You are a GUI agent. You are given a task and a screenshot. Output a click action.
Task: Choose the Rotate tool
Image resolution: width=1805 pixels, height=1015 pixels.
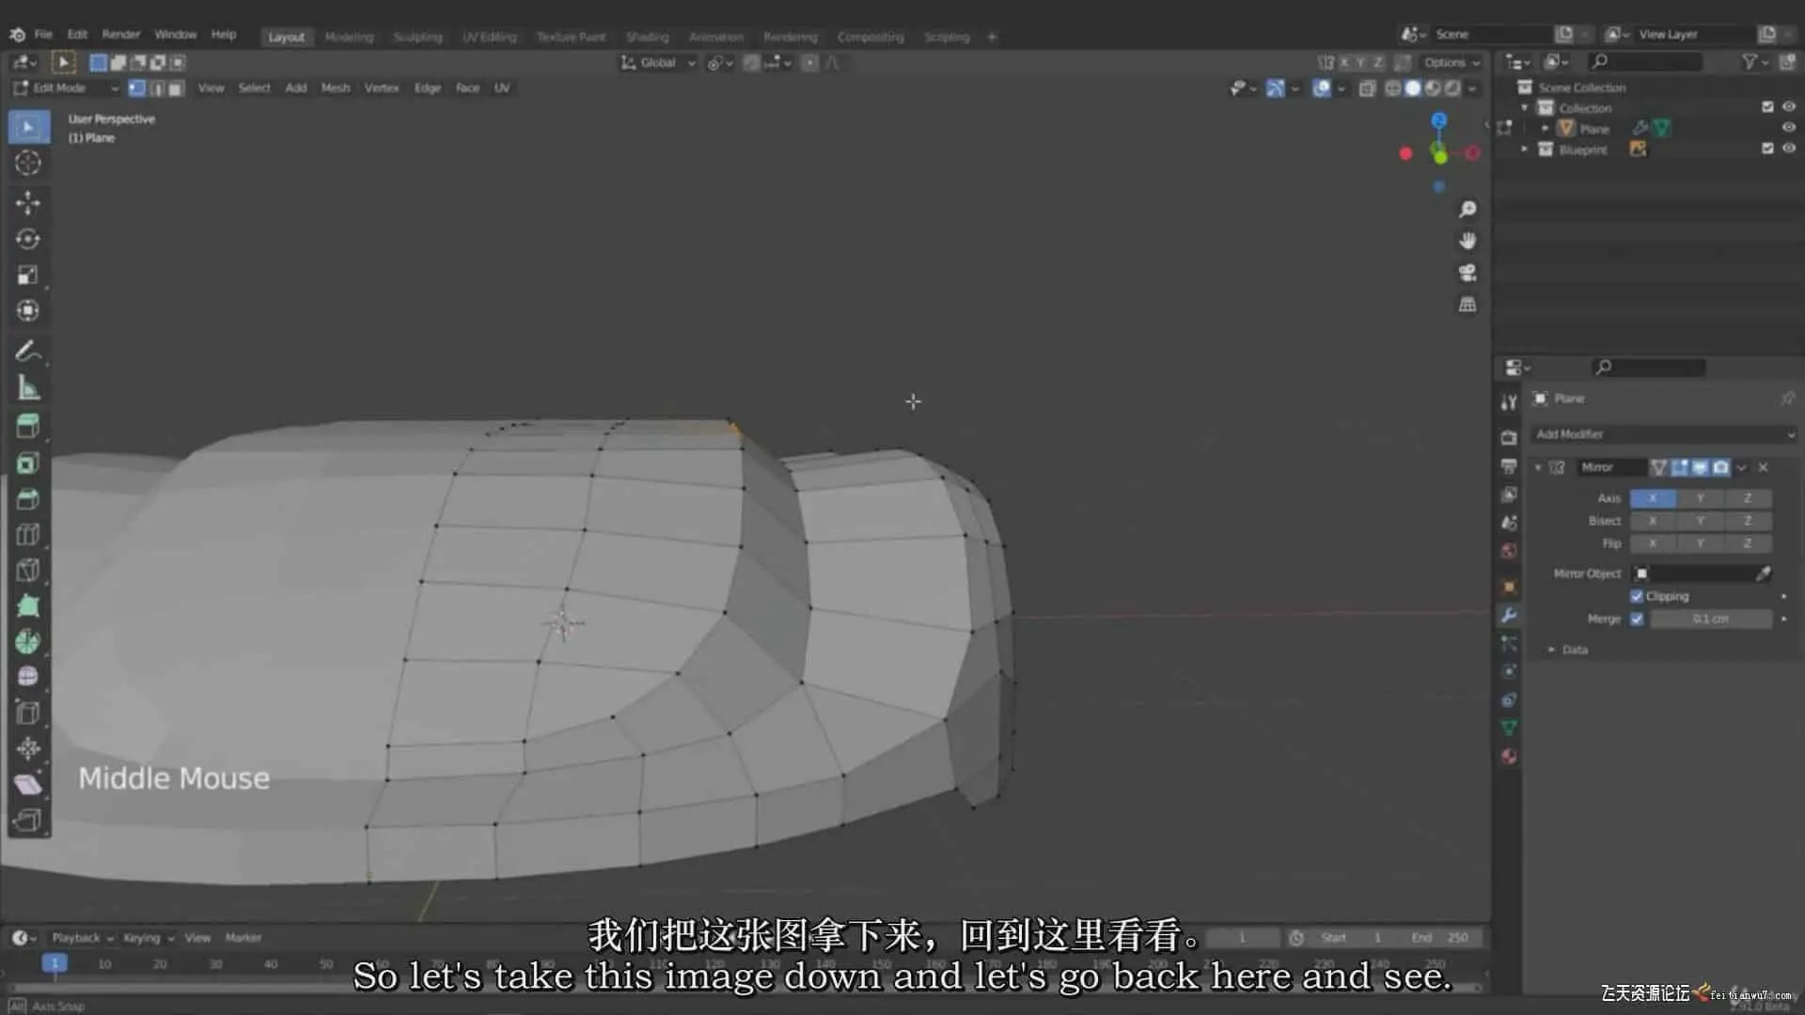coord(28,239)
